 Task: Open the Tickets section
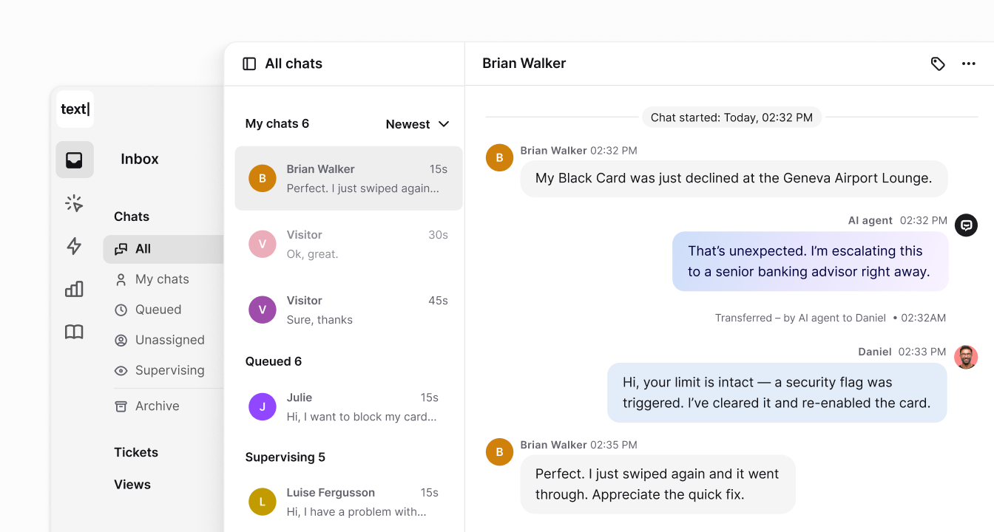point(137,452)
